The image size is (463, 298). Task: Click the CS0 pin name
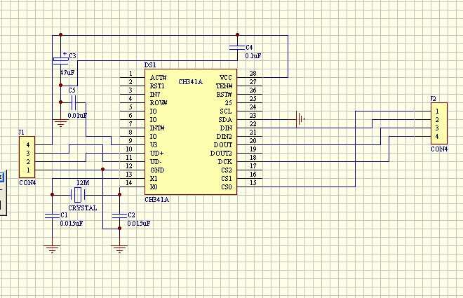(227, 187)
